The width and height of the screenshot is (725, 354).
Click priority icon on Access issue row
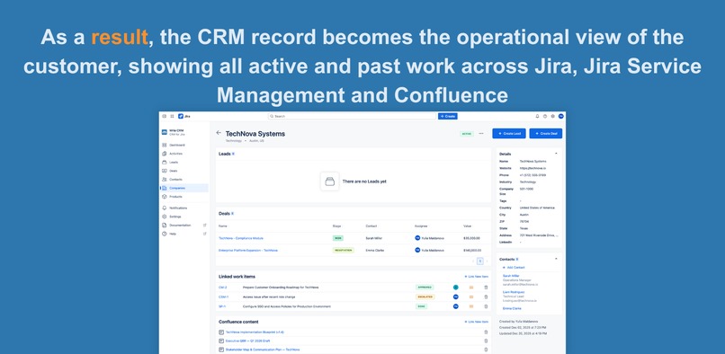tap(471, 296)
